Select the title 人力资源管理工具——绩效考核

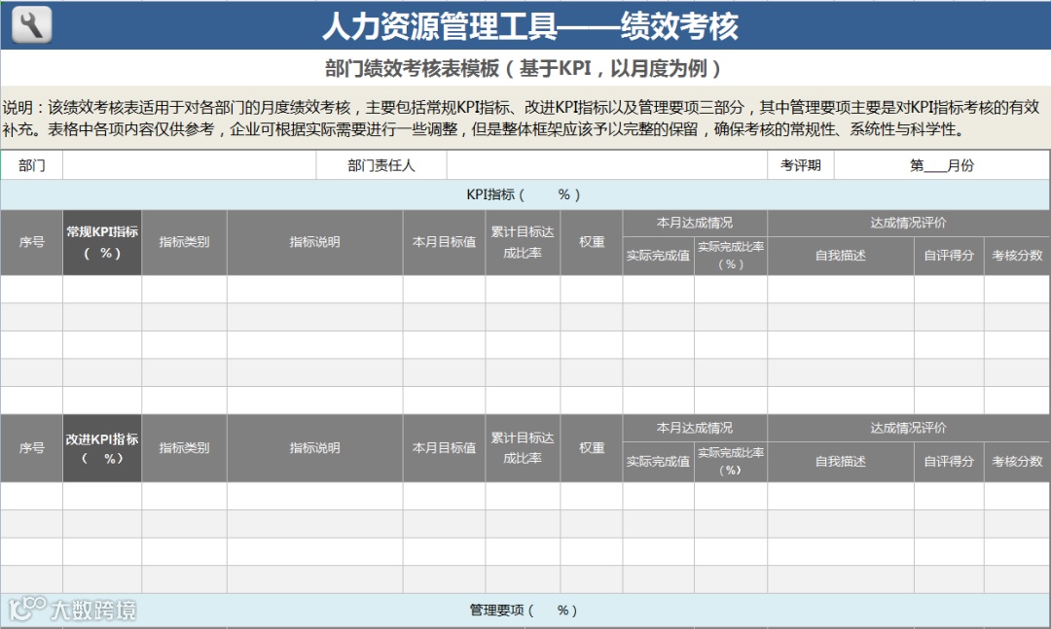click(530, 26)
